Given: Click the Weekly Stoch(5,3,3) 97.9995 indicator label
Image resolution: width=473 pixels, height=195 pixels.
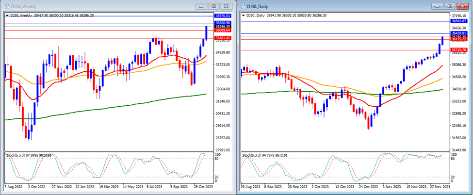Looking at the screenshot, I should (29, 155).
